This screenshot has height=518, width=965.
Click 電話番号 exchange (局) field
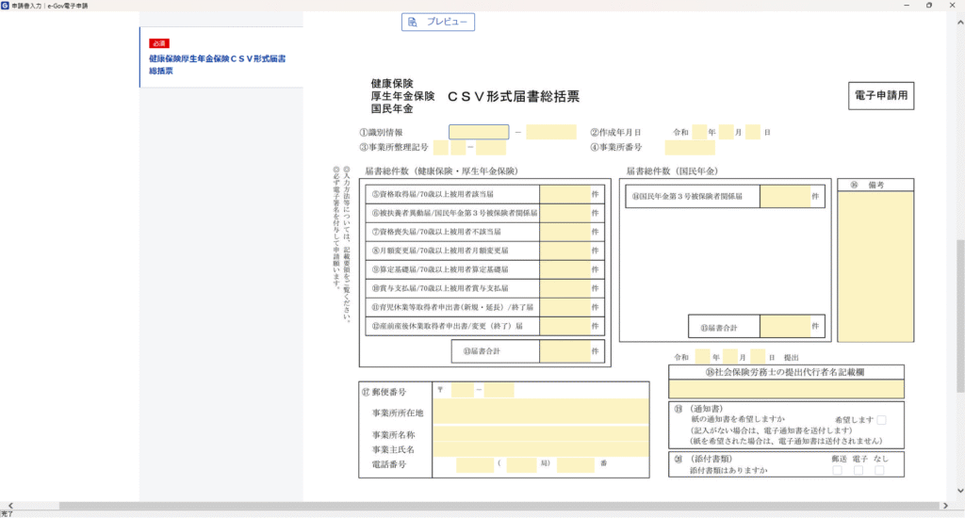(522, 464)
